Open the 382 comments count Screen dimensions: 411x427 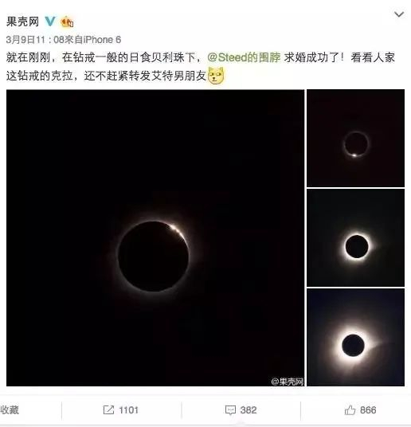[249, 409]
